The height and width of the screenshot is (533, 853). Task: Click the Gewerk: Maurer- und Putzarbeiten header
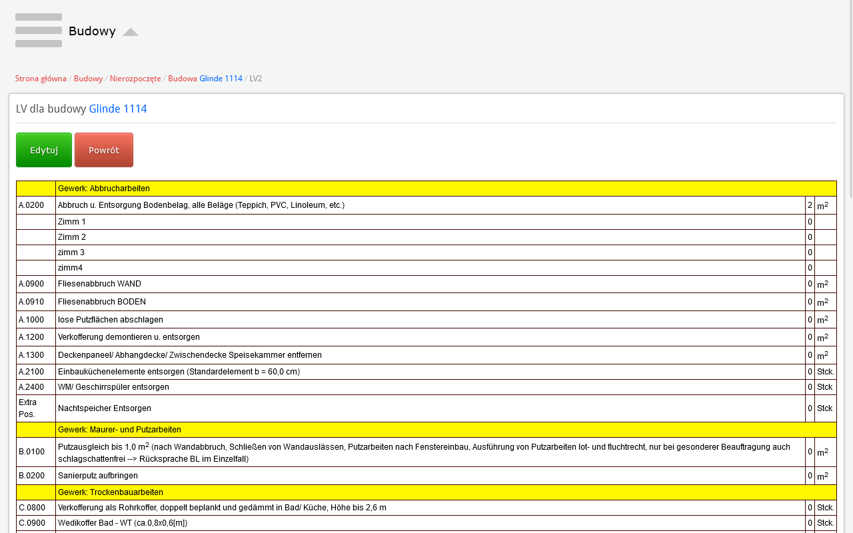tap(119, 430)
